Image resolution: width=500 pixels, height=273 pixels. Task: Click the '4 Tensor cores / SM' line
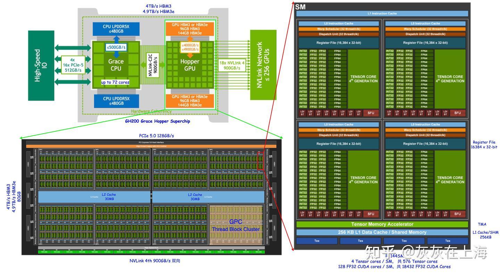(x=394, y=261)
